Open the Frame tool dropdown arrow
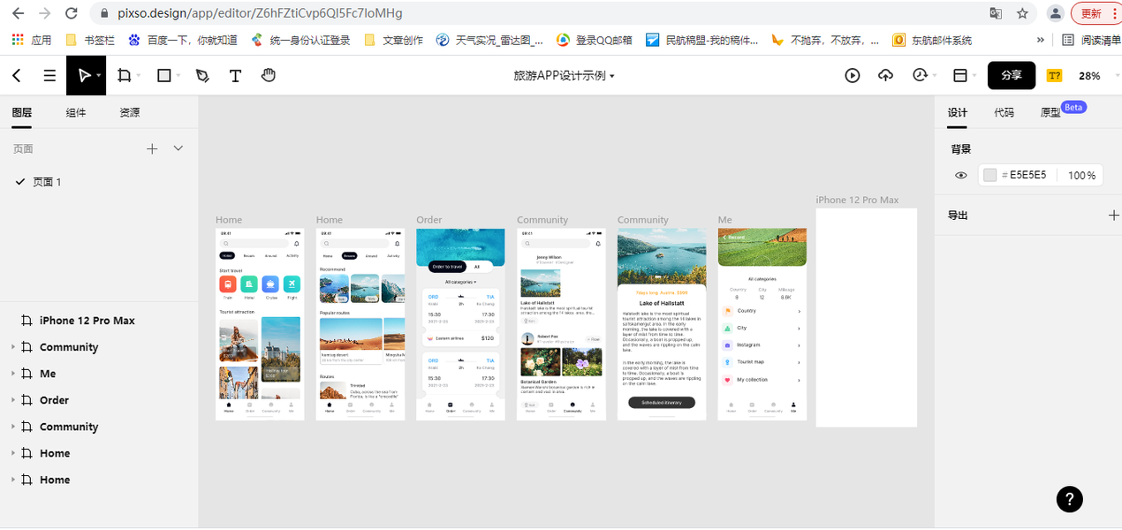The height and width of the screenshot is (530, 1122). (137, 76)
